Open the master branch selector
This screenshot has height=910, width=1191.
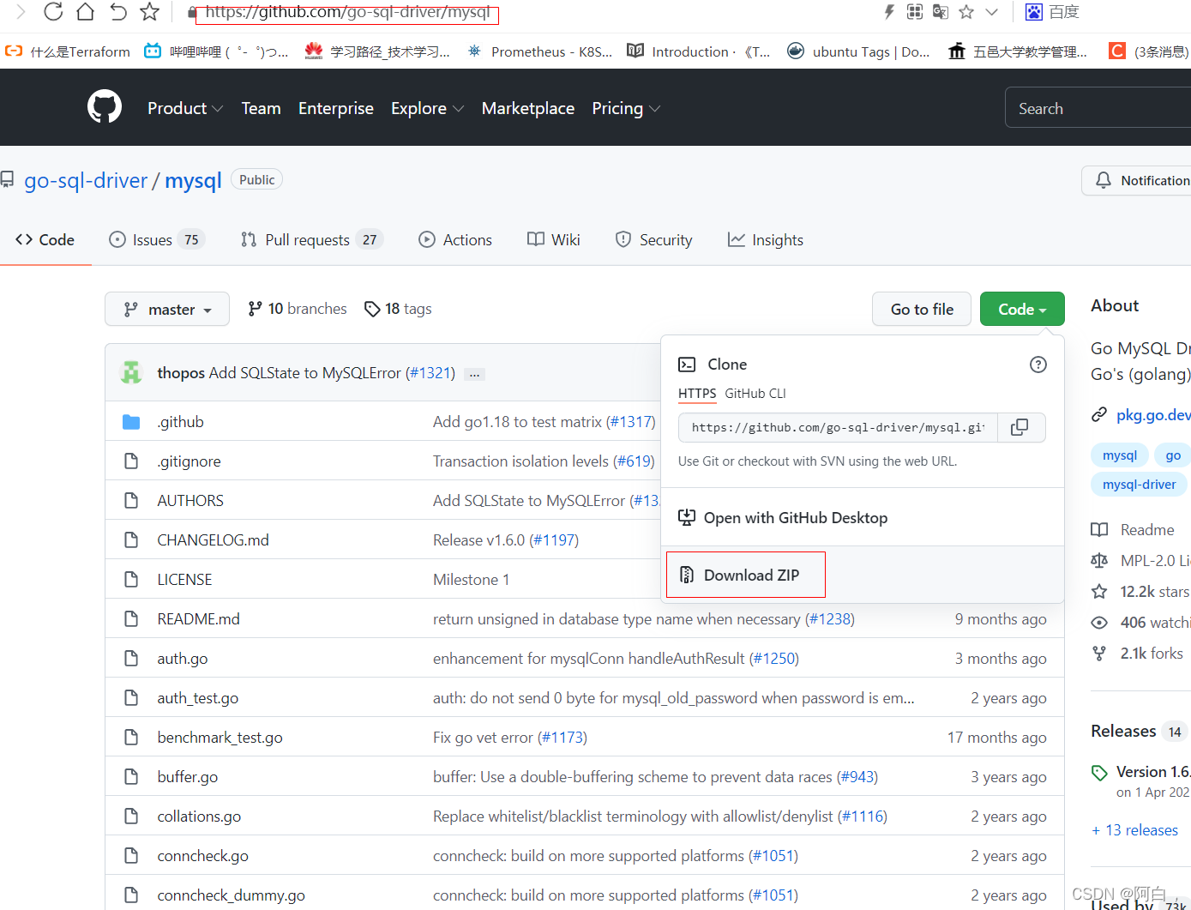click(x=167, y=309)
